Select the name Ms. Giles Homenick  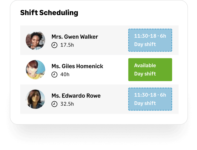tap(77, 66)
